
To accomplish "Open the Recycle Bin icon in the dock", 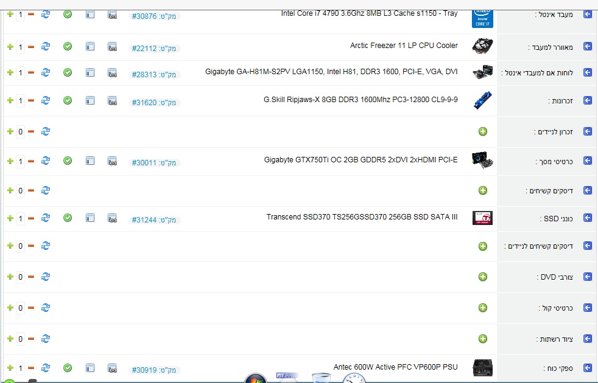I will click(x=320, y=378).
